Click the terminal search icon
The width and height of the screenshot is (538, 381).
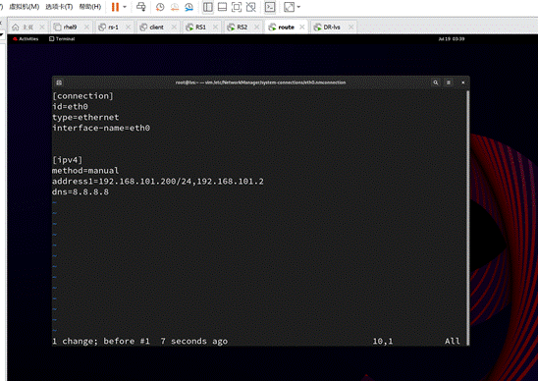coord(436,82)
